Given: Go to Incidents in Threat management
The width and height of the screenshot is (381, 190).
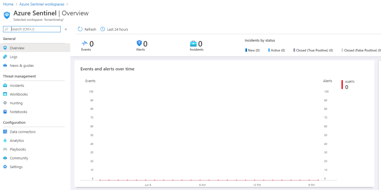Looking at the screenshot, I should 35,86.
